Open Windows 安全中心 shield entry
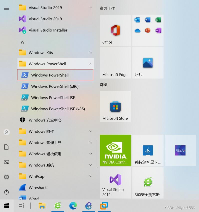The image size is (199, 212). tap(56, 120)
